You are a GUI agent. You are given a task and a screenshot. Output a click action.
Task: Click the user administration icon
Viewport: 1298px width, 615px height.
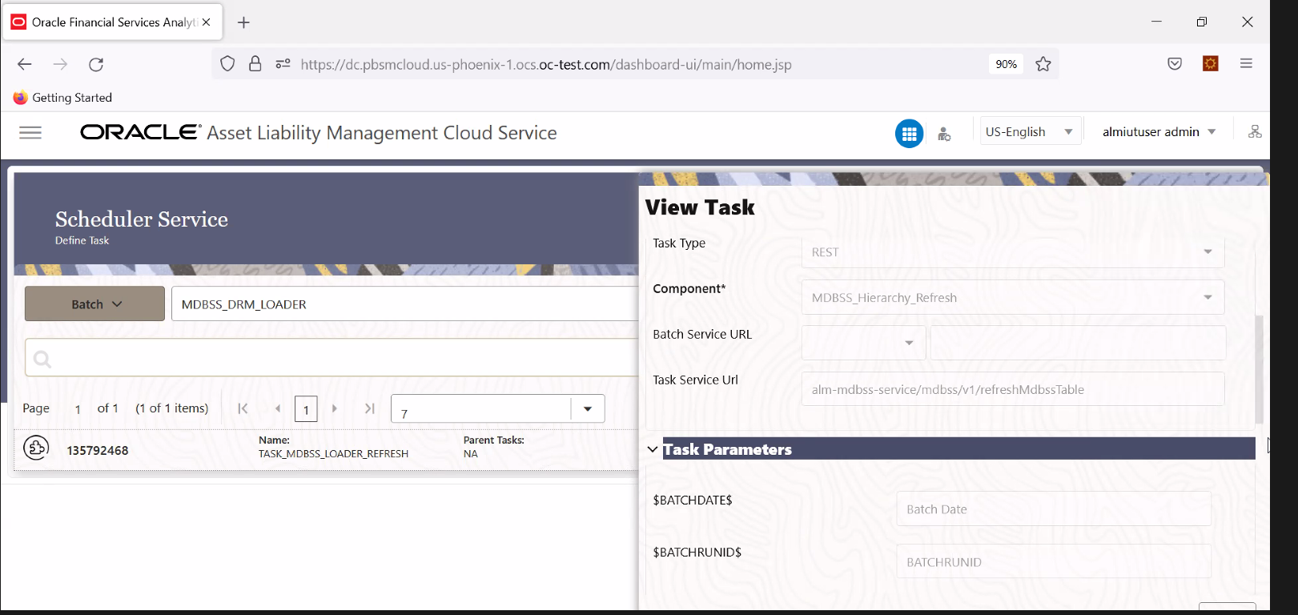(x=944, y=134)
